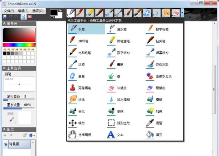Click the redo arrow in toolbar

(x=16, y=17)
